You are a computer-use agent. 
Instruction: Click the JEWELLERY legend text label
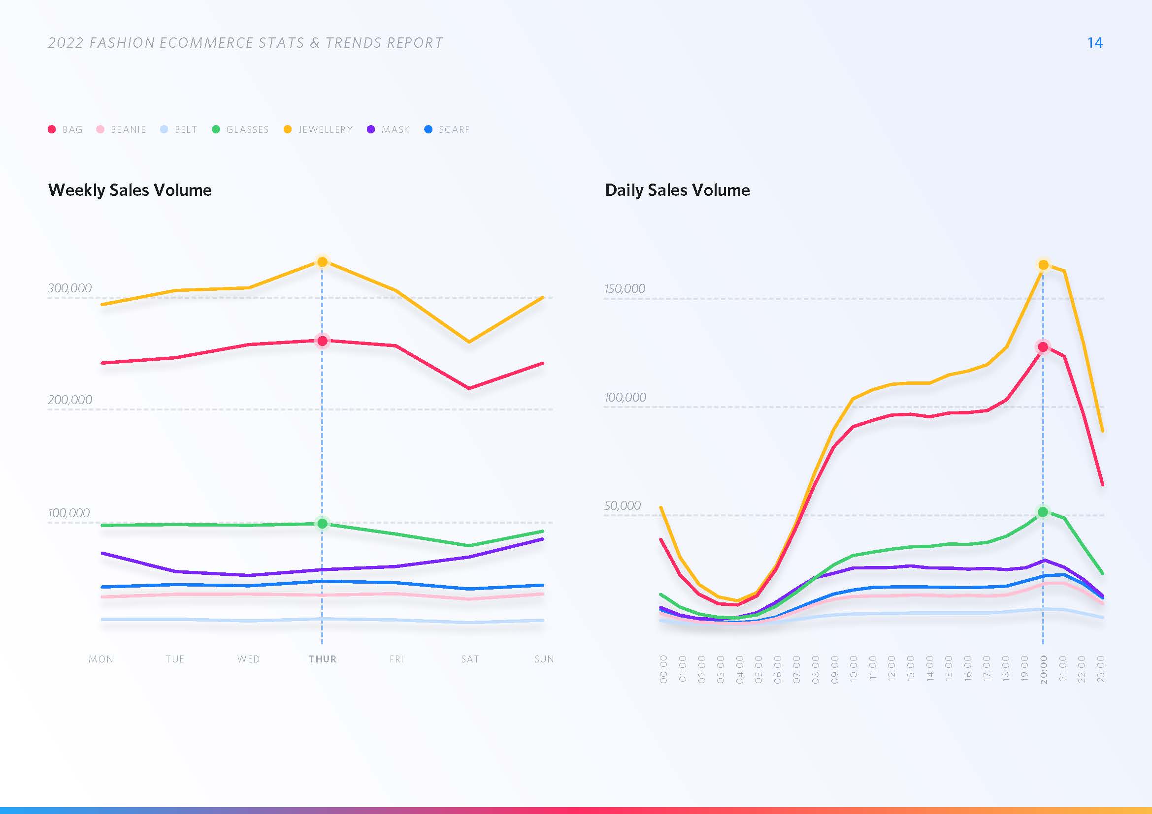click(x=326, y=130)
